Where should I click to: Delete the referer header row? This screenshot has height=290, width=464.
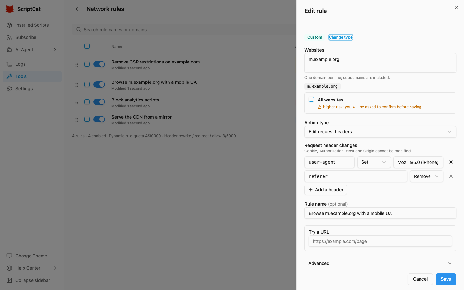(x=451, y=176)
